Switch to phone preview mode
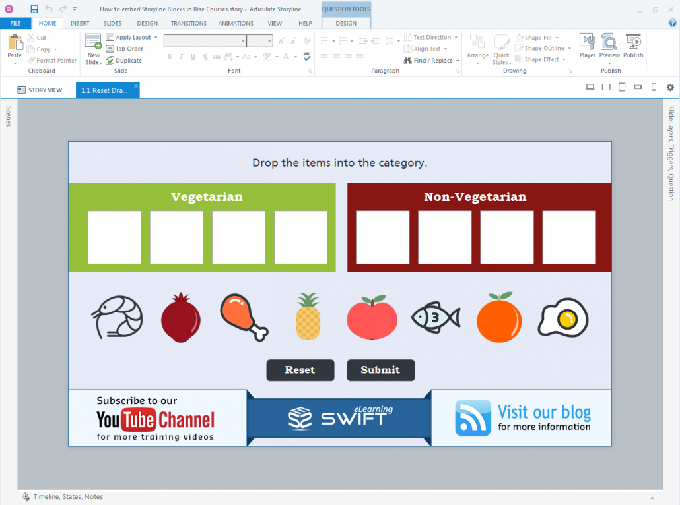Viewport: 680px width, 505px height. coord(654,87)
